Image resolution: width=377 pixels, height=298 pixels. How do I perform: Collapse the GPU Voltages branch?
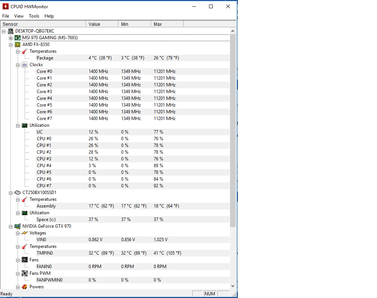point(18,233)
